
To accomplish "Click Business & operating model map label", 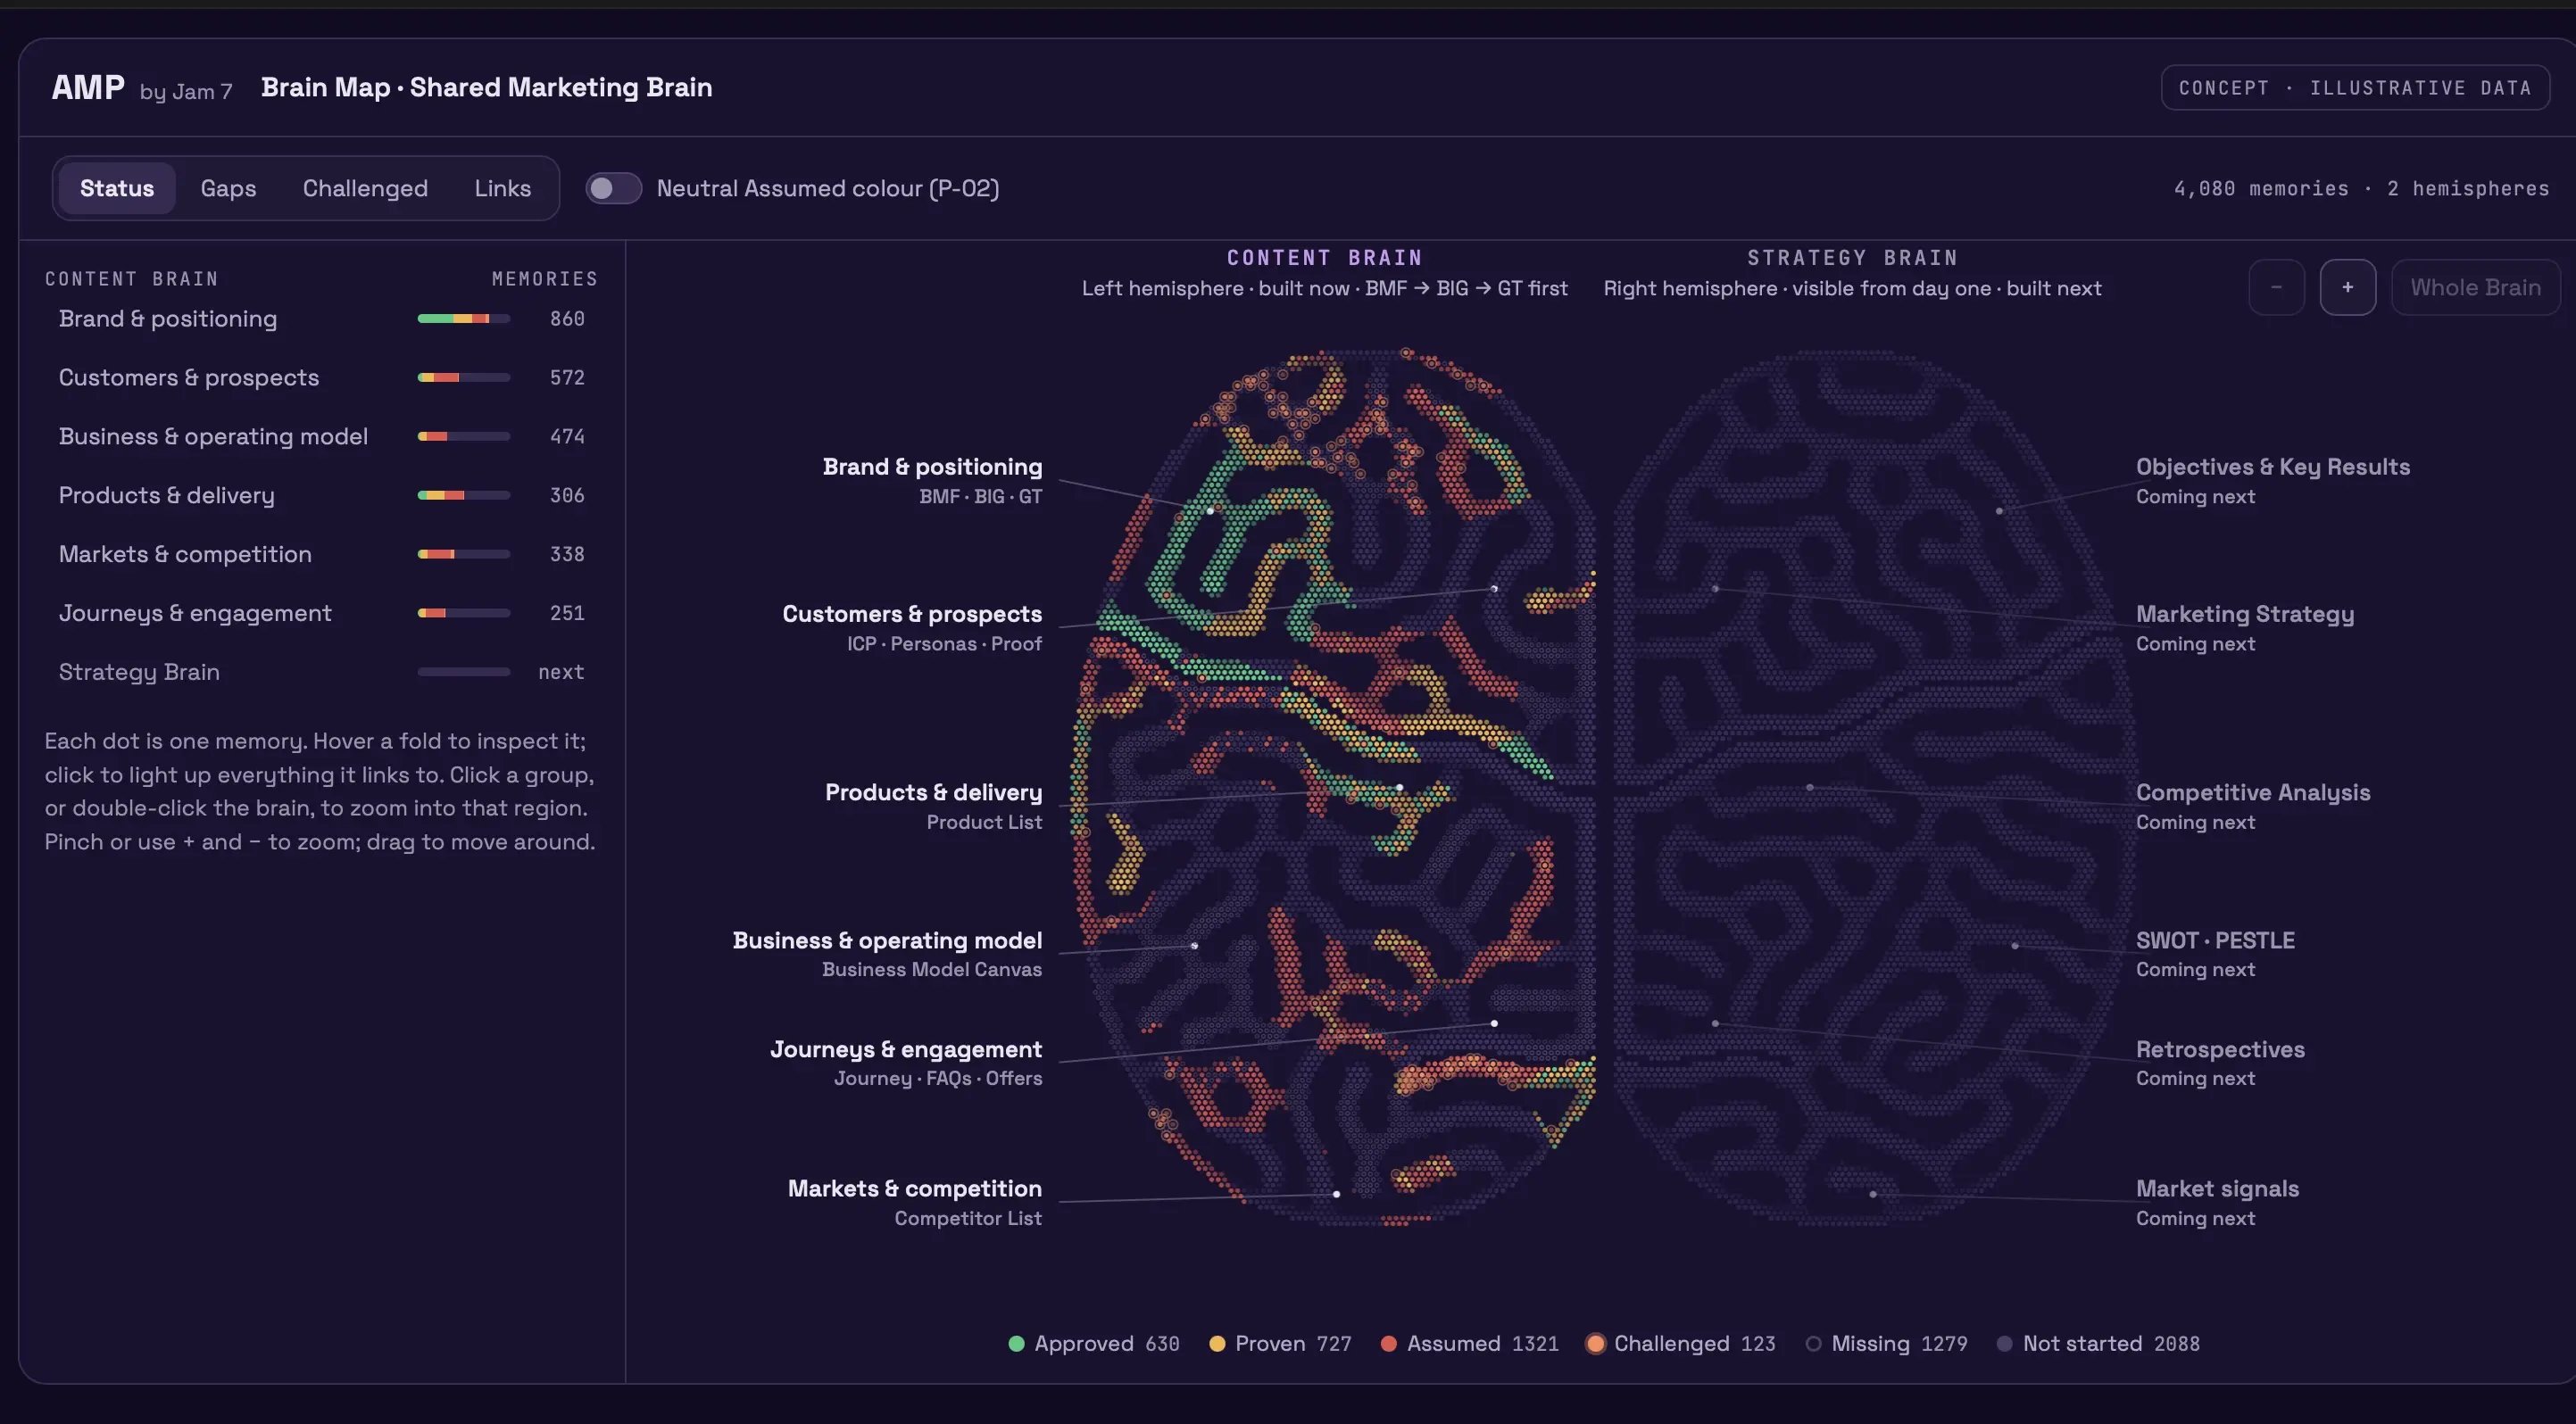I will pyautogui.click(x=887, y=941).
